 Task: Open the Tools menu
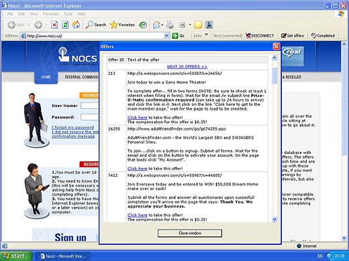point(68,14)
